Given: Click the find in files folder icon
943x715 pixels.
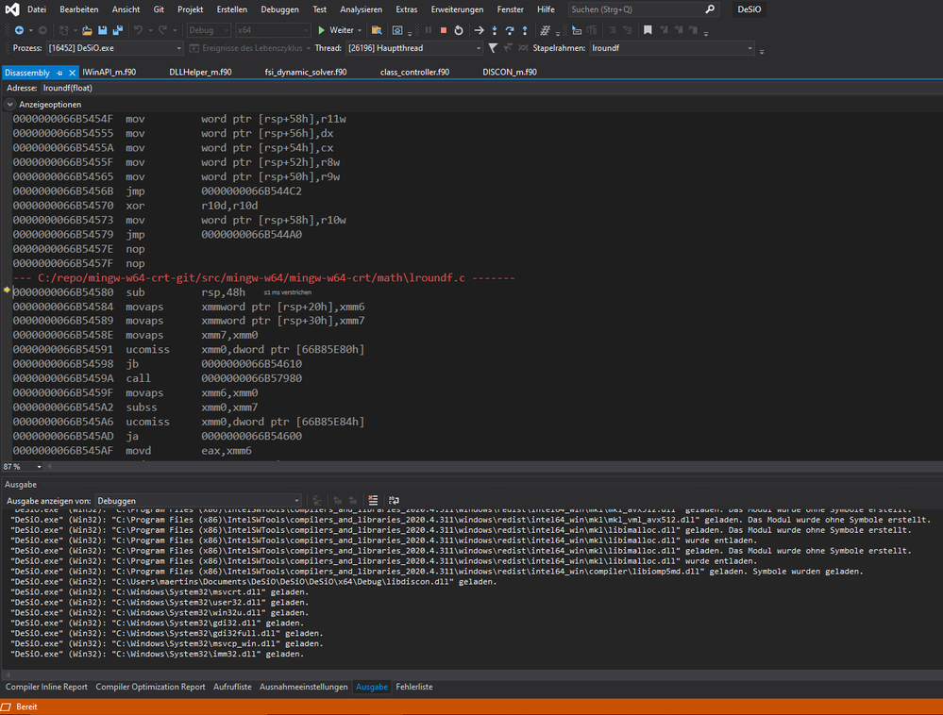Looking at the screenshot, I should [377, 30].
